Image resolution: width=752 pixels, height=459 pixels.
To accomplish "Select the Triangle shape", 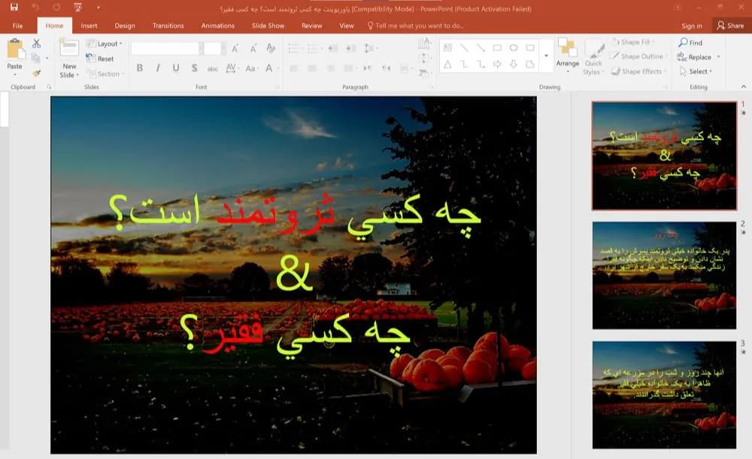I will (x=447, y=64).
